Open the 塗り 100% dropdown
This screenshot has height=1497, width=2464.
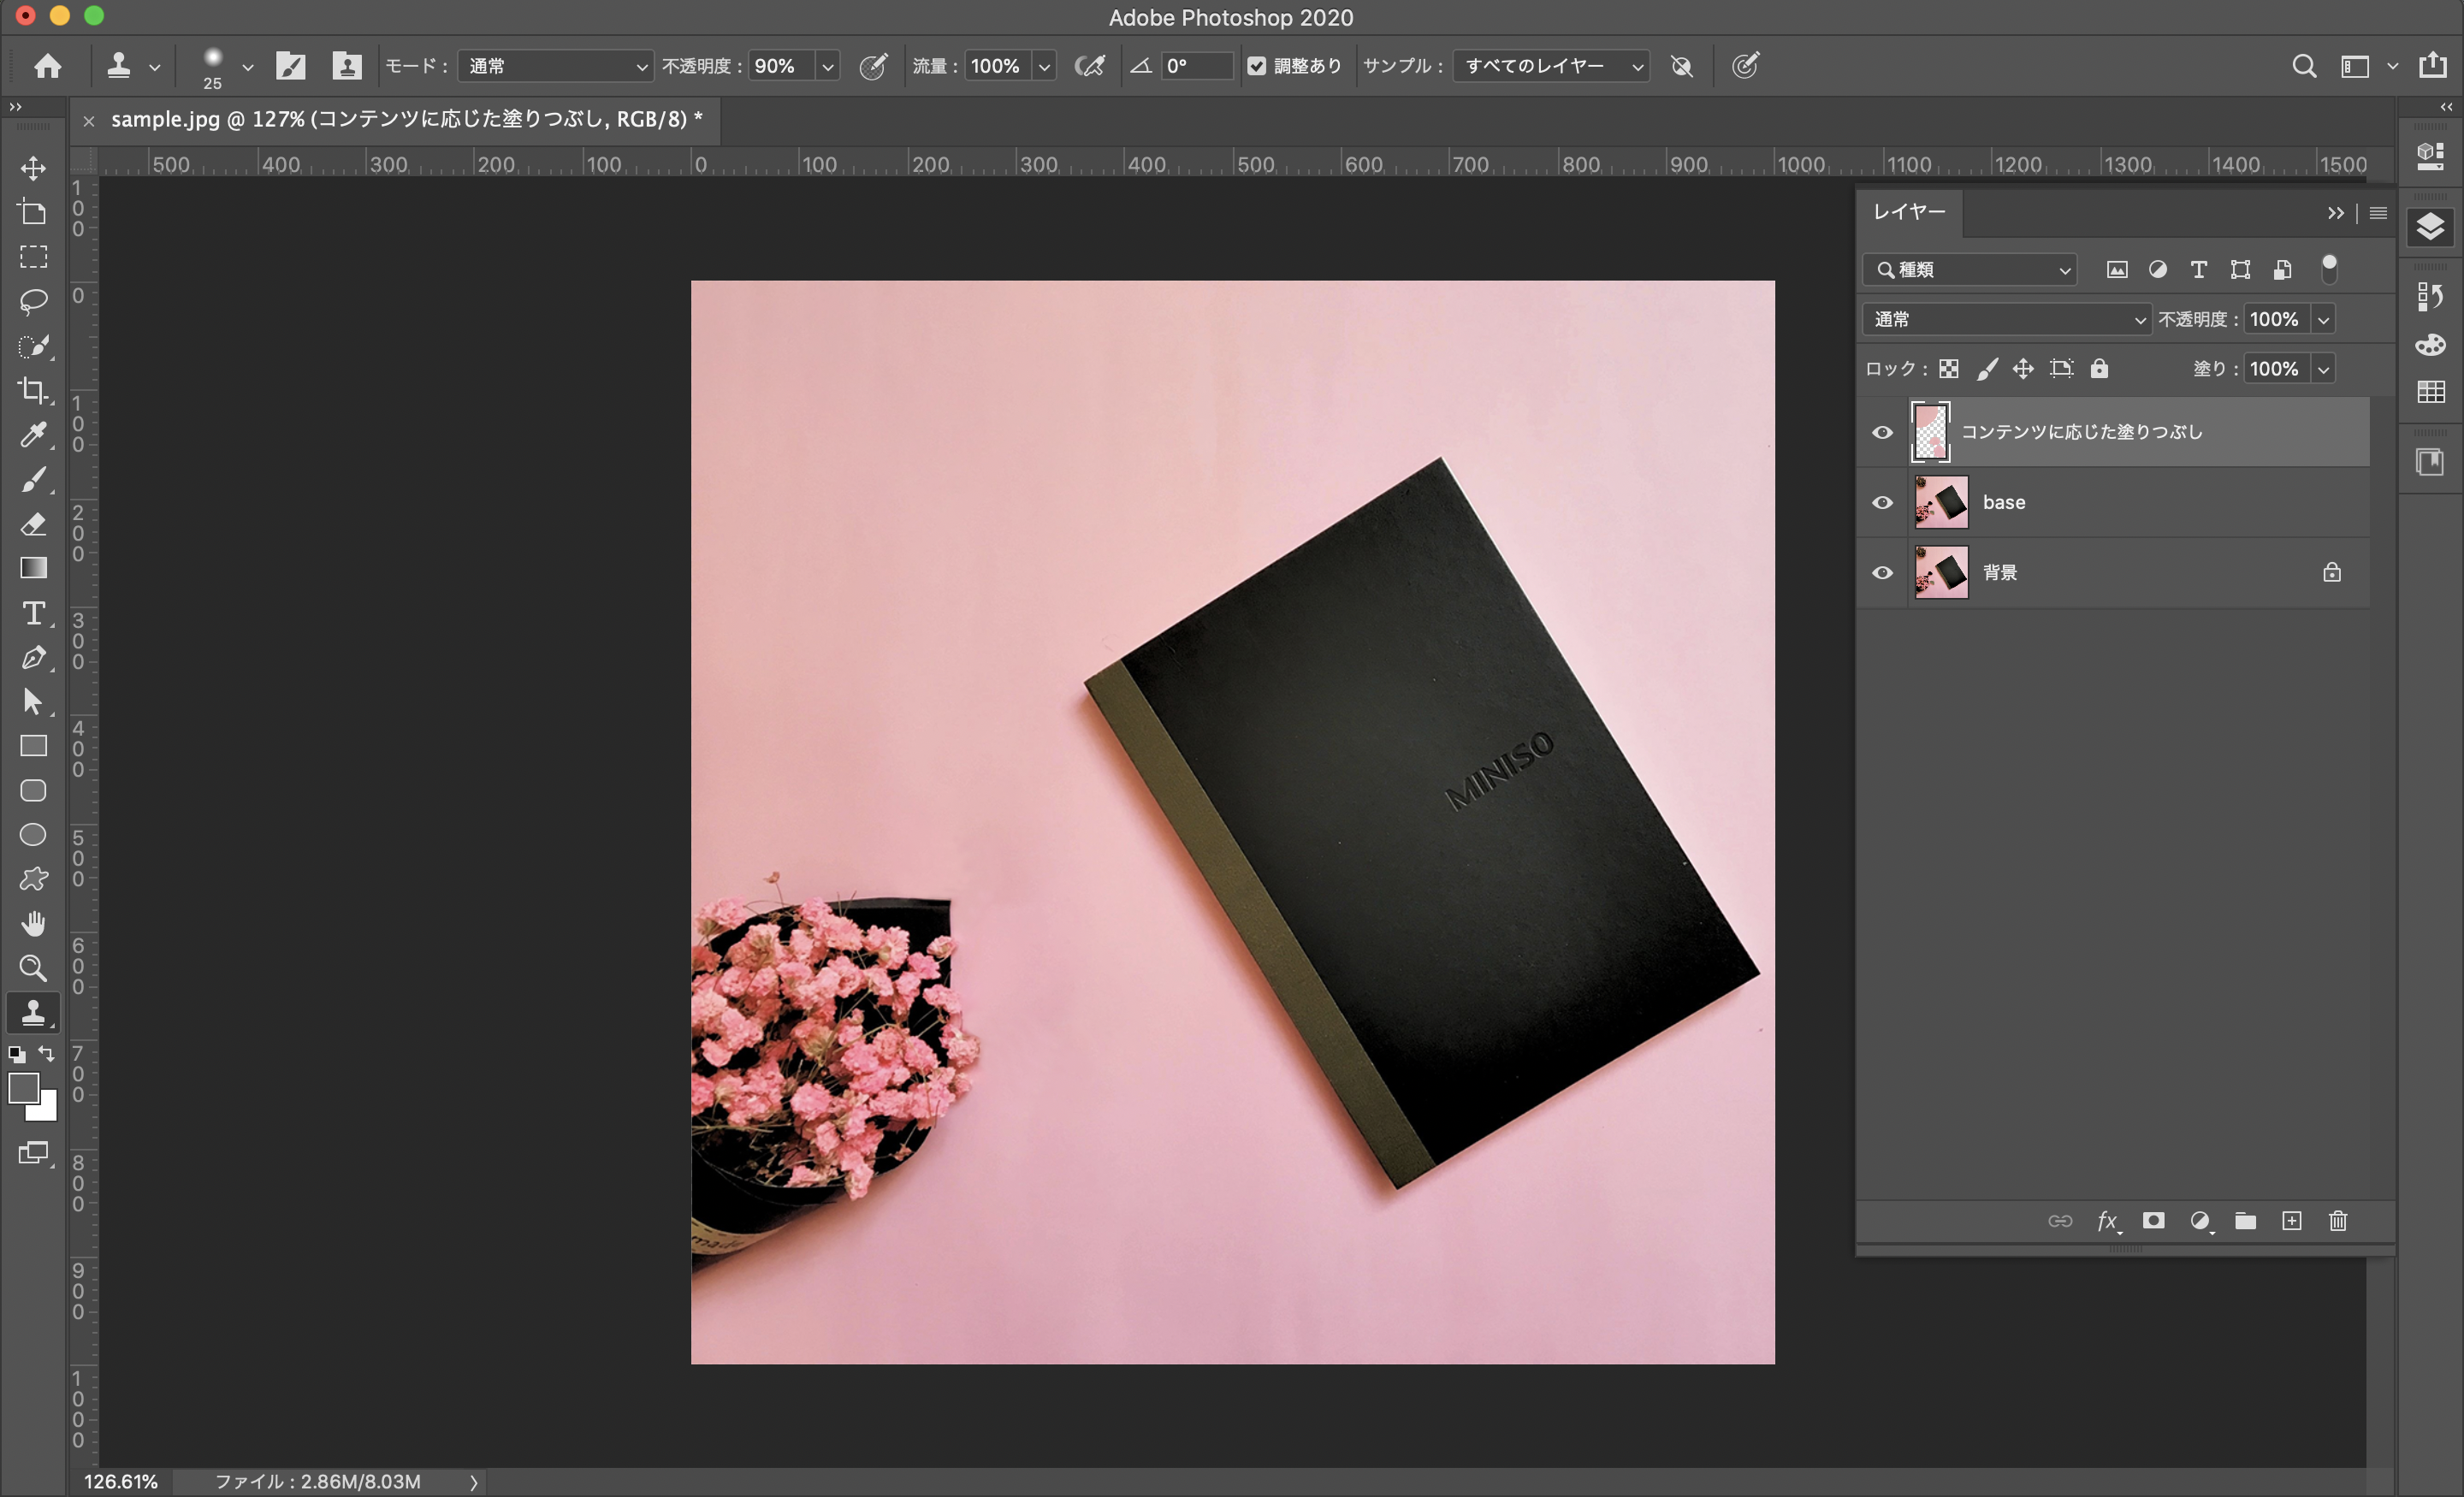2324,369
